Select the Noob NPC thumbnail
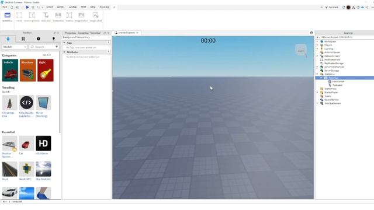 point(26,169)
